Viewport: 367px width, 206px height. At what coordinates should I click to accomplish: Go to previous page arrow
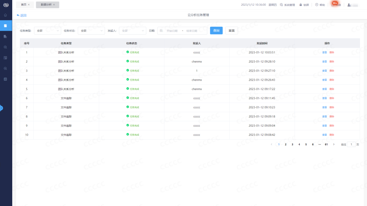pos(272,144)
